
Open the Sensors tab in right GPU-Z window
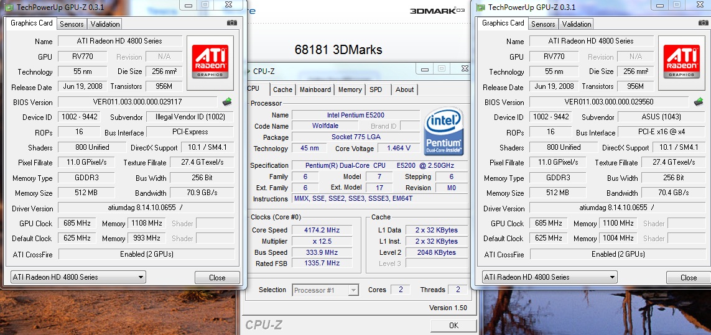click(x=543, y=24)
